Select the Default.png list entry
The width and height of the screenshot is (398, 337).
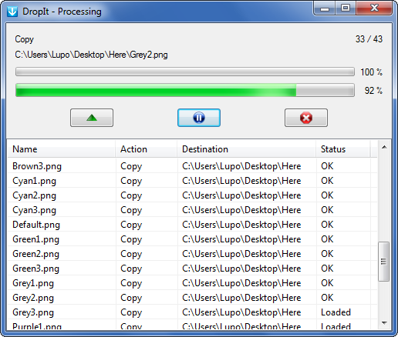(192, 225)
